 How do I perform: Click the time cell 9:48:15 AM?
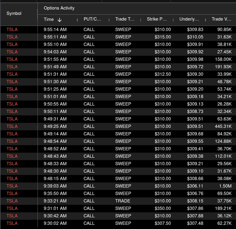(x=55, y=179)
